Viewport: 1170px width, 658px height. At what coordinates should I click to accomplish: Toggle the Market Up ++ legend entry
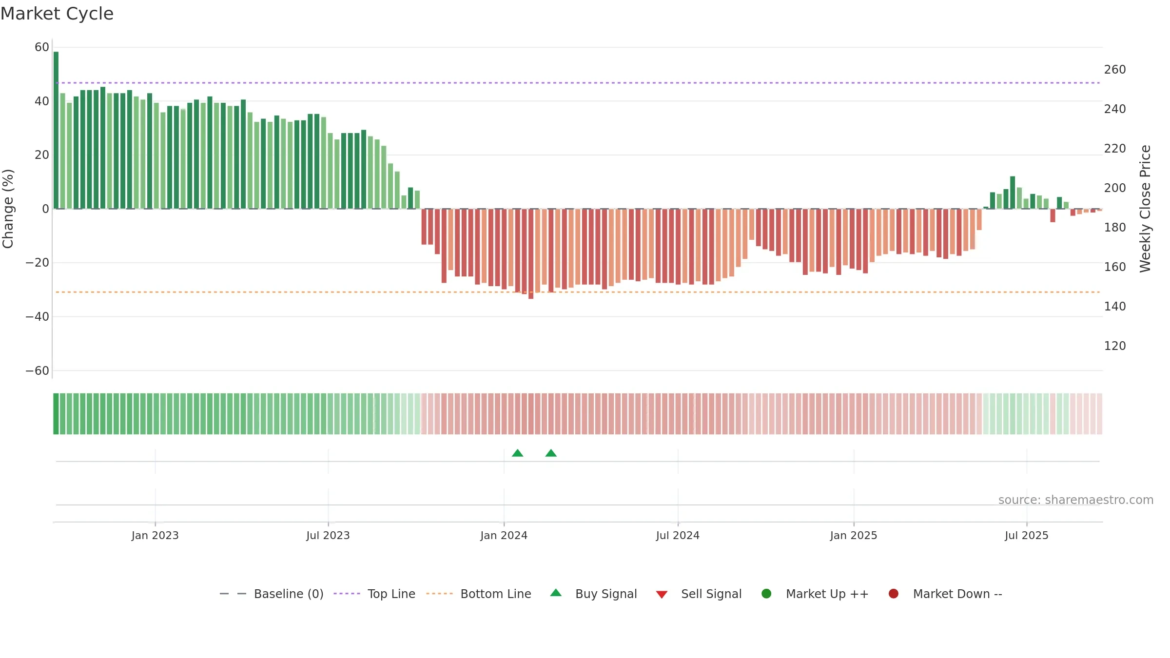[x=815, y=594]
